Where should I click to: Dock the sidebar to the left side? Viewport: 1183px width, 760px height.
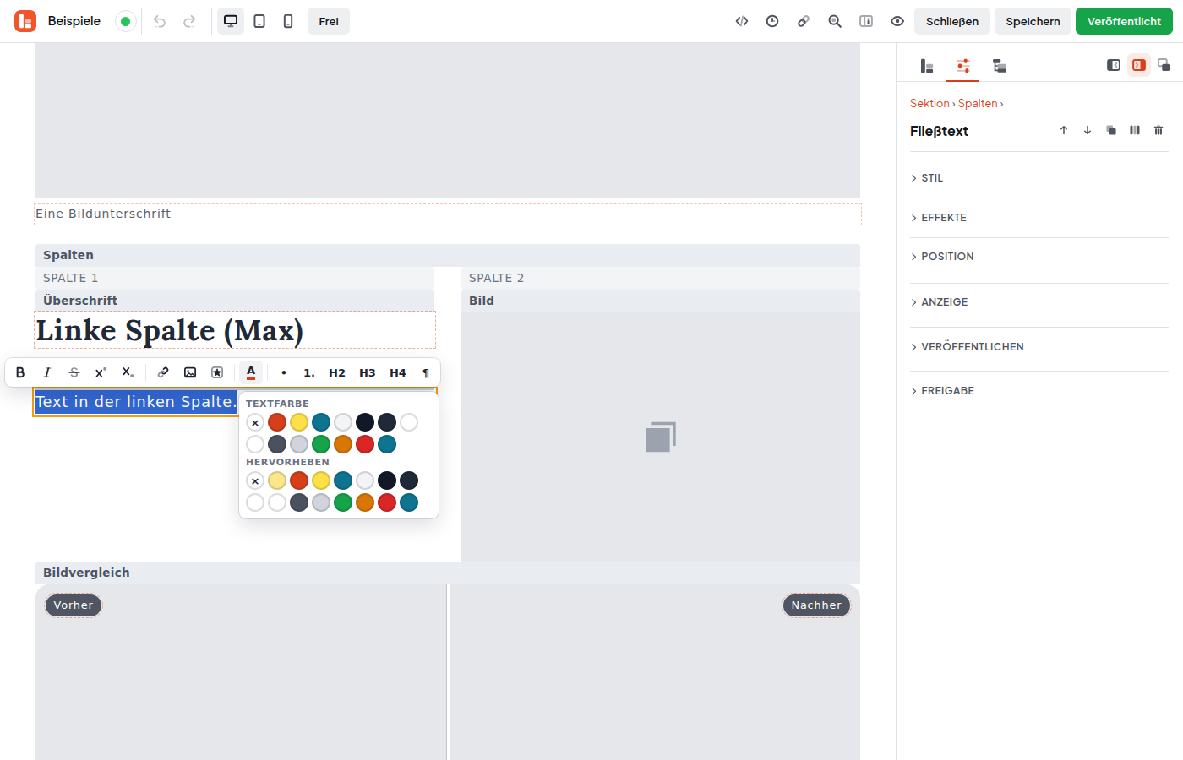[x=1114, y=65]
